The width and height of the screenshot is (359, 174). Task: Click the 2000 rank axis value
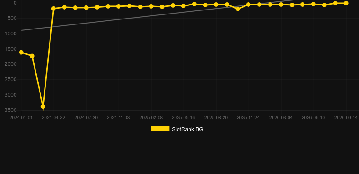pos(11,64)
